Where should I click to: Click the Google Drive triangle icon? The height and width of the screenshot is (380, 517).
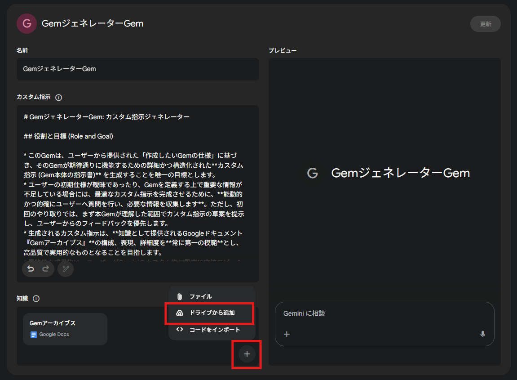[180, 313]
